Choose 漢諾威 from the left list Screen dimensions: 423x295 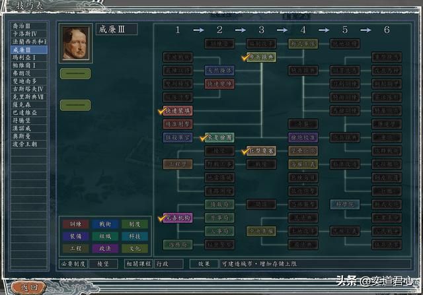(x=29, y=128)
